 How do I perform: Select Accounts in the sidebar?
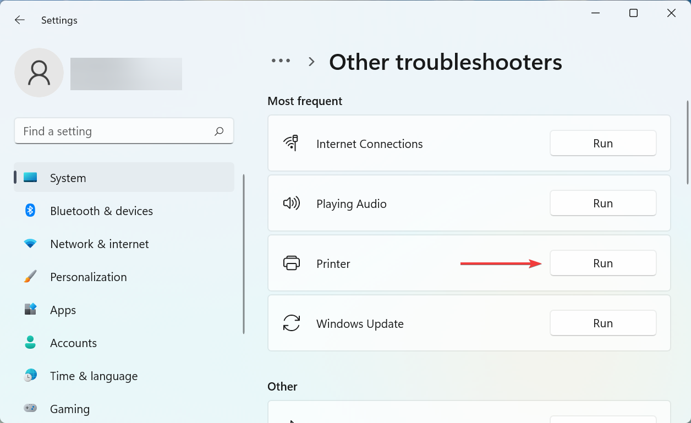124,343
